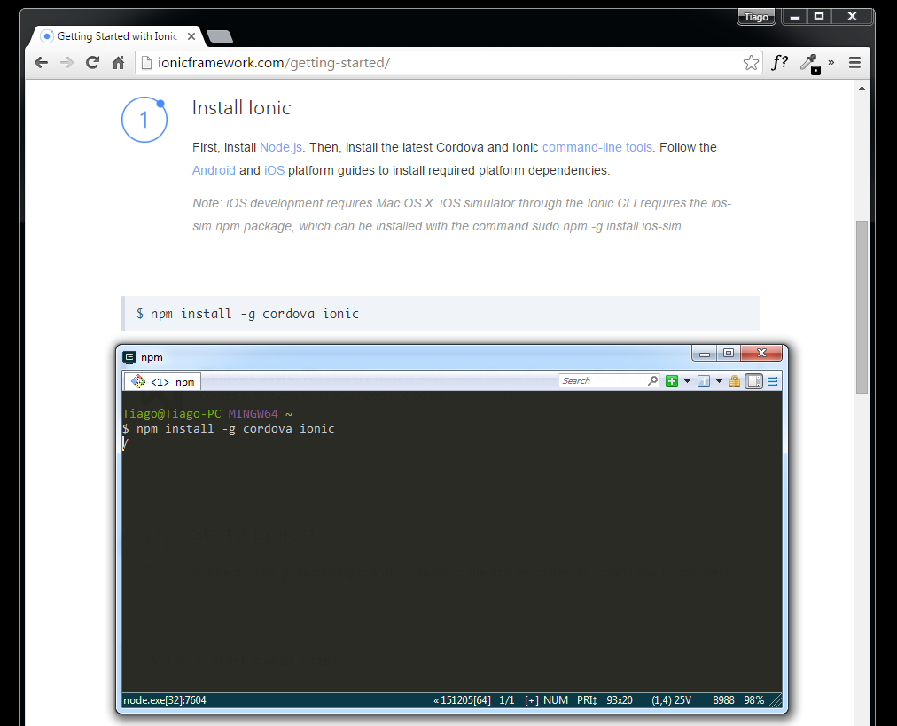Screen dimensions: 897x726
Task: Click the Tiago@Tiago-PC prompt text
Action: [x=172, y=414]
